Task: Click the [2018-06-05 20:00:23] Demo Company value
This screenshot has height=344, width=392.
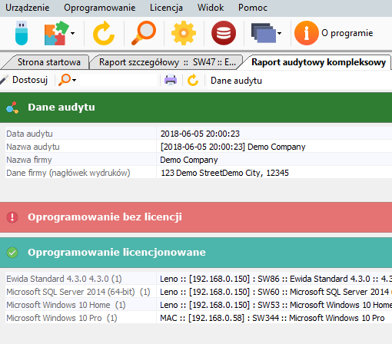Action: pos(233,147)
